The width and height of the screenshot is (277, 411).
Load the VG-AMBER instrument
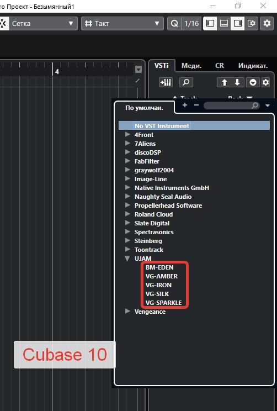pos(162,276)
